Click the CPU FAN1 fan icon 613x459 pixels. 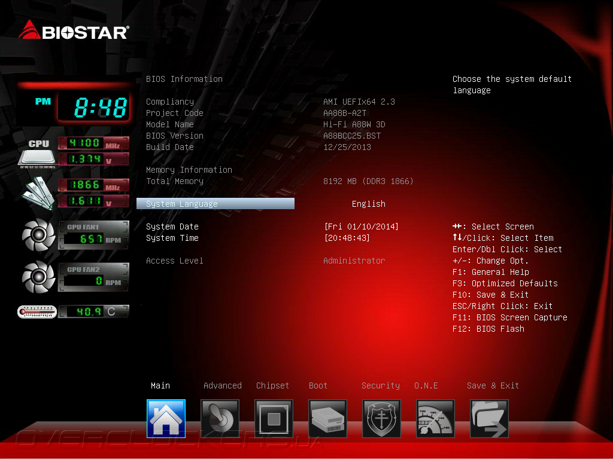point(38,235)
